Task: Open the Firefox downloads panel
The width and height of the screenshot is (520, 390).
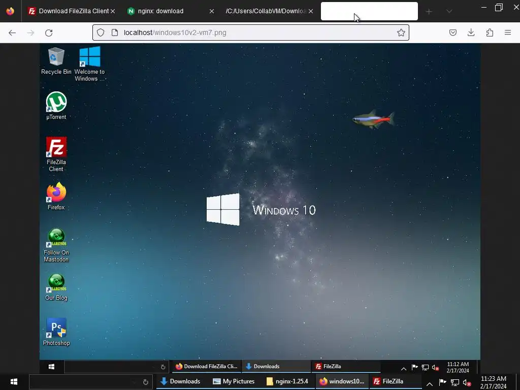Action: coord(471,32)
